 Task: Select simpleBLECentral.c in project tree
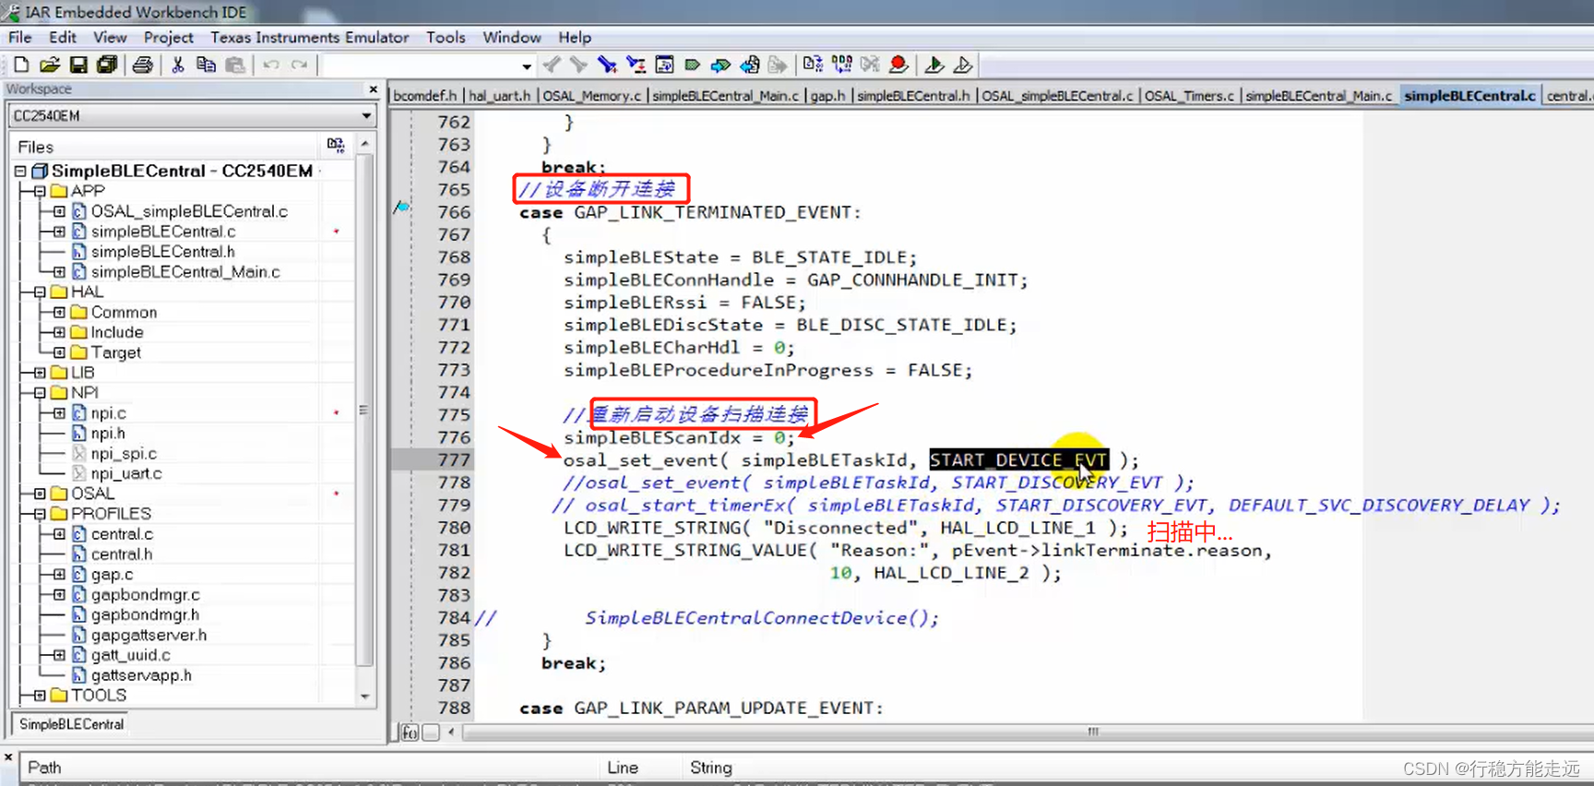163,232
